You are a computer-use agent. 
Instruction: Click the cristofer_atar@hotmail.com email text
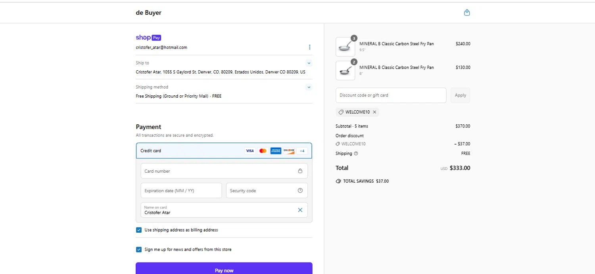[x=161, y=47]
